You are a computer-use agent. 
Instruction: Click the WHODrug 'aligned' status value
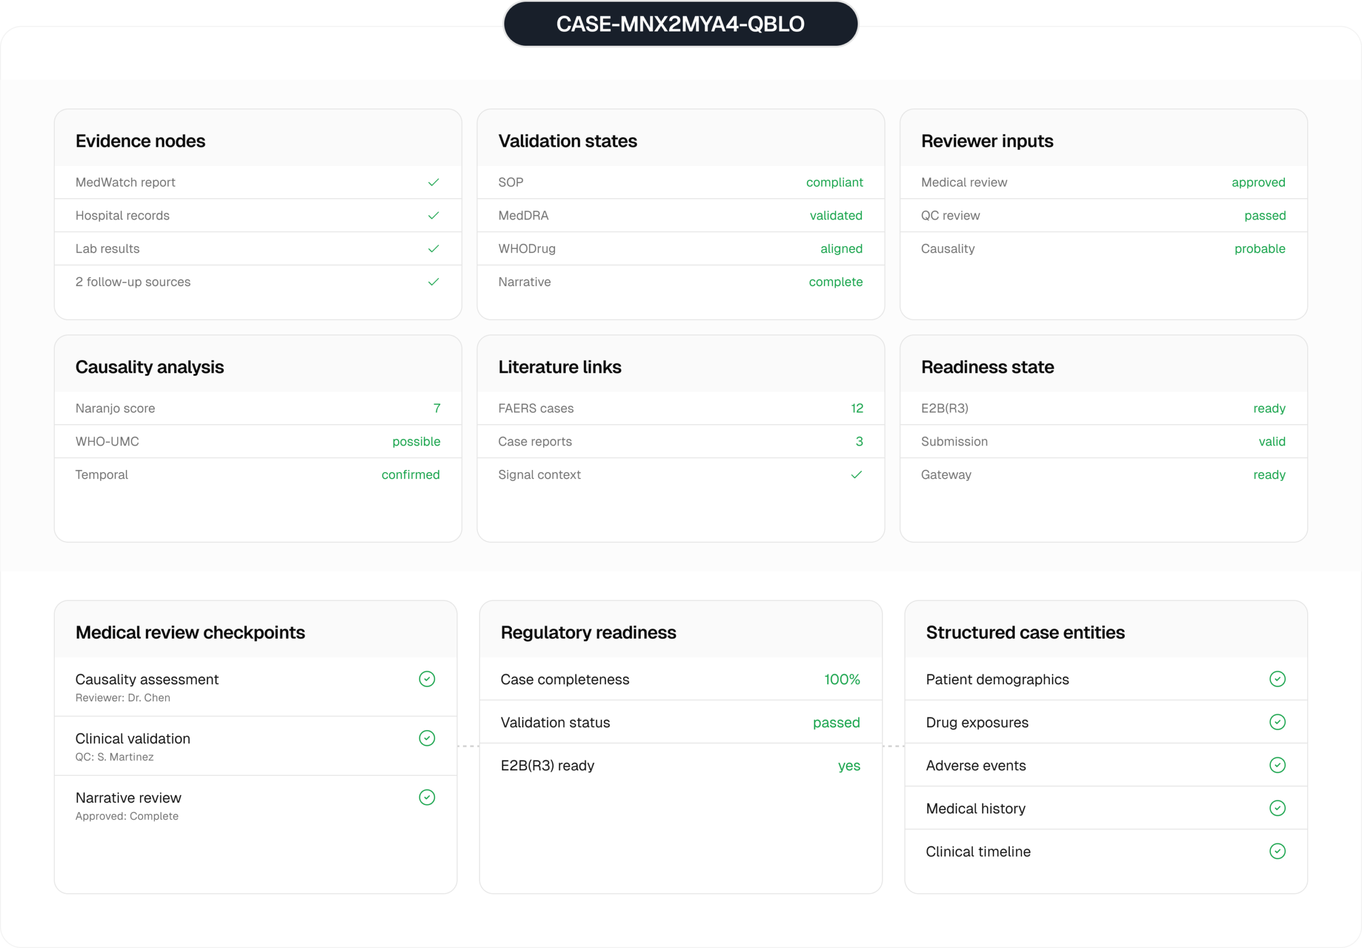coord(841,249)
